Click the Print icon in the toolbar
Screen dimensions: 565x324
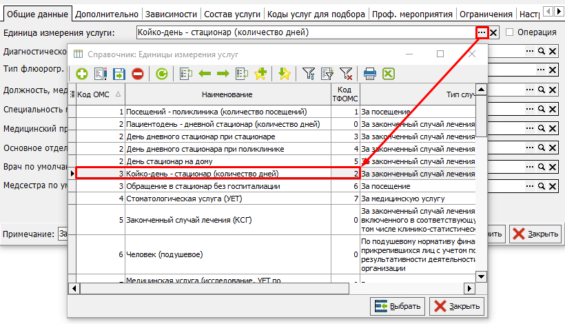tap(370, 74)
